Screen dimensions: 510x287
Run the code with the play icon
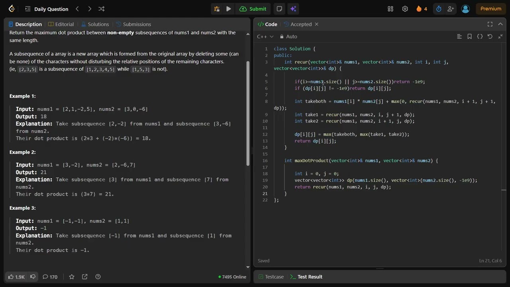(229, 9)
